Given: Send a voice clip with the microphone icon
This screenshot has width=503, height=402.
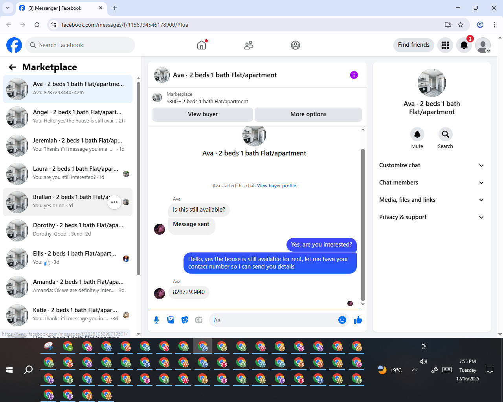Looking at the screenshot, I should click(156, 320).
